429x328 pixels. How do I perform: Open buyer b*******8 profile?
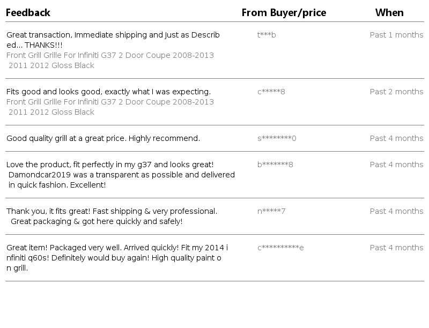(275, 165)
